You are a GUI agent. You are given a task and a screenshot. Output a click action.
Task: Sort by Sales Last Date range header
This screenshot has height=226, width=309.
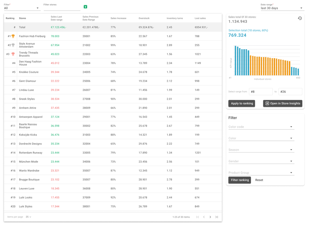(x=56, y=18)
